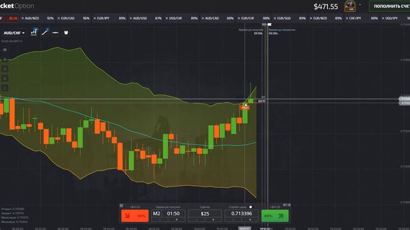
Task: Click the green buy (up) button
Action: pyautogui.click(x=275, y=216)
